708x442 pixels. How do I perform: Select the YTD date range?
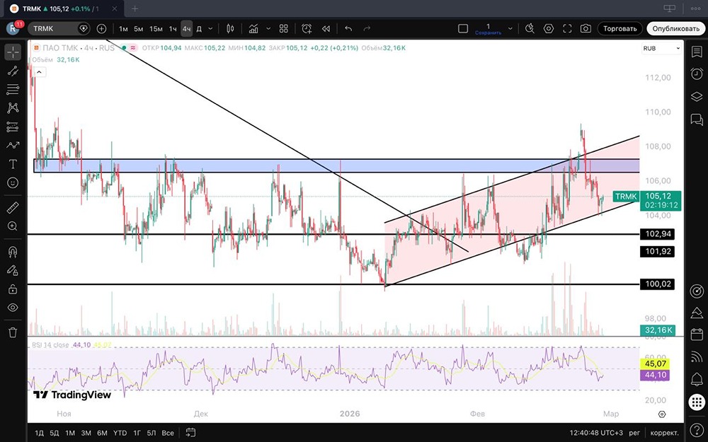coord(120,433)
